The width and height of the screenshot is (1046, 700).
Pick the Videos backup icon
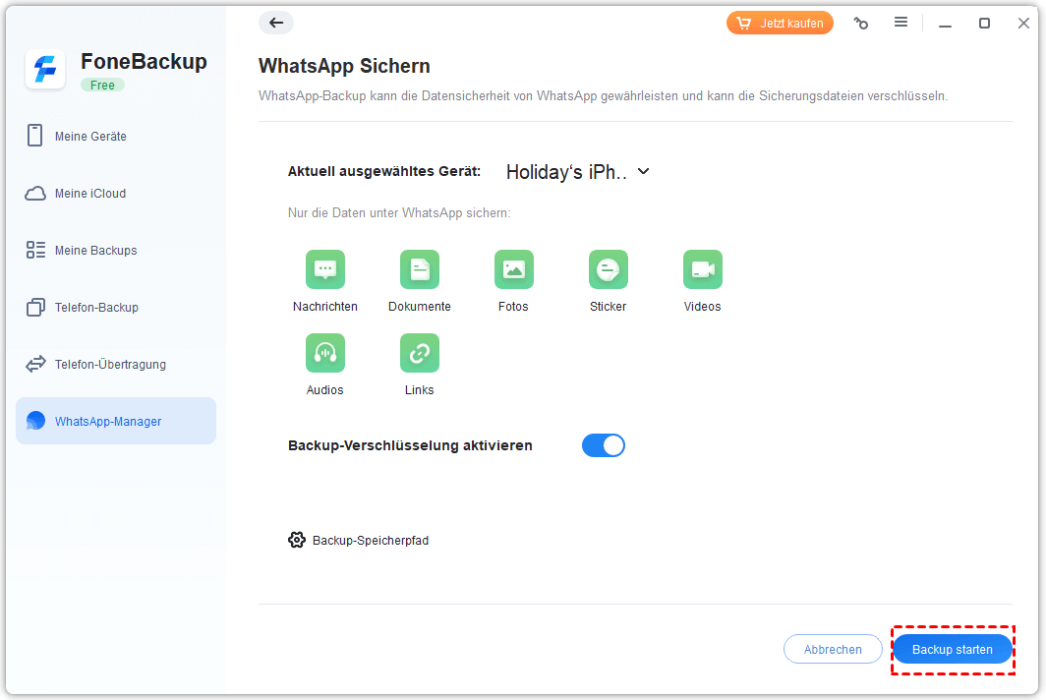point(702,269)
